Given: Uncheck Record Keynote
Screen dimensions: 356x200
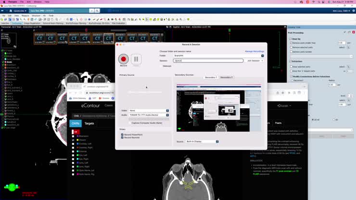Looking at the screenshot, I should point(122,137).
